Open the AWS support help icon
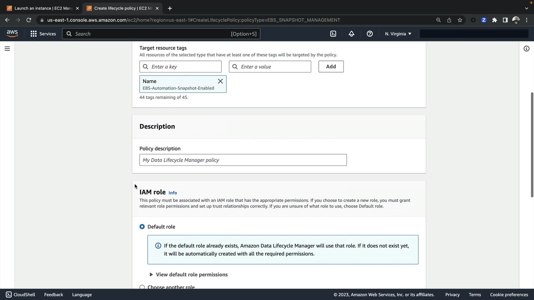The height and width of the screenshot is (300, 534). click(370, 34)
